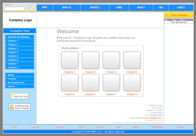Click the Company Logo banner
Screen dimensions: 196x136
click(20, 20)
